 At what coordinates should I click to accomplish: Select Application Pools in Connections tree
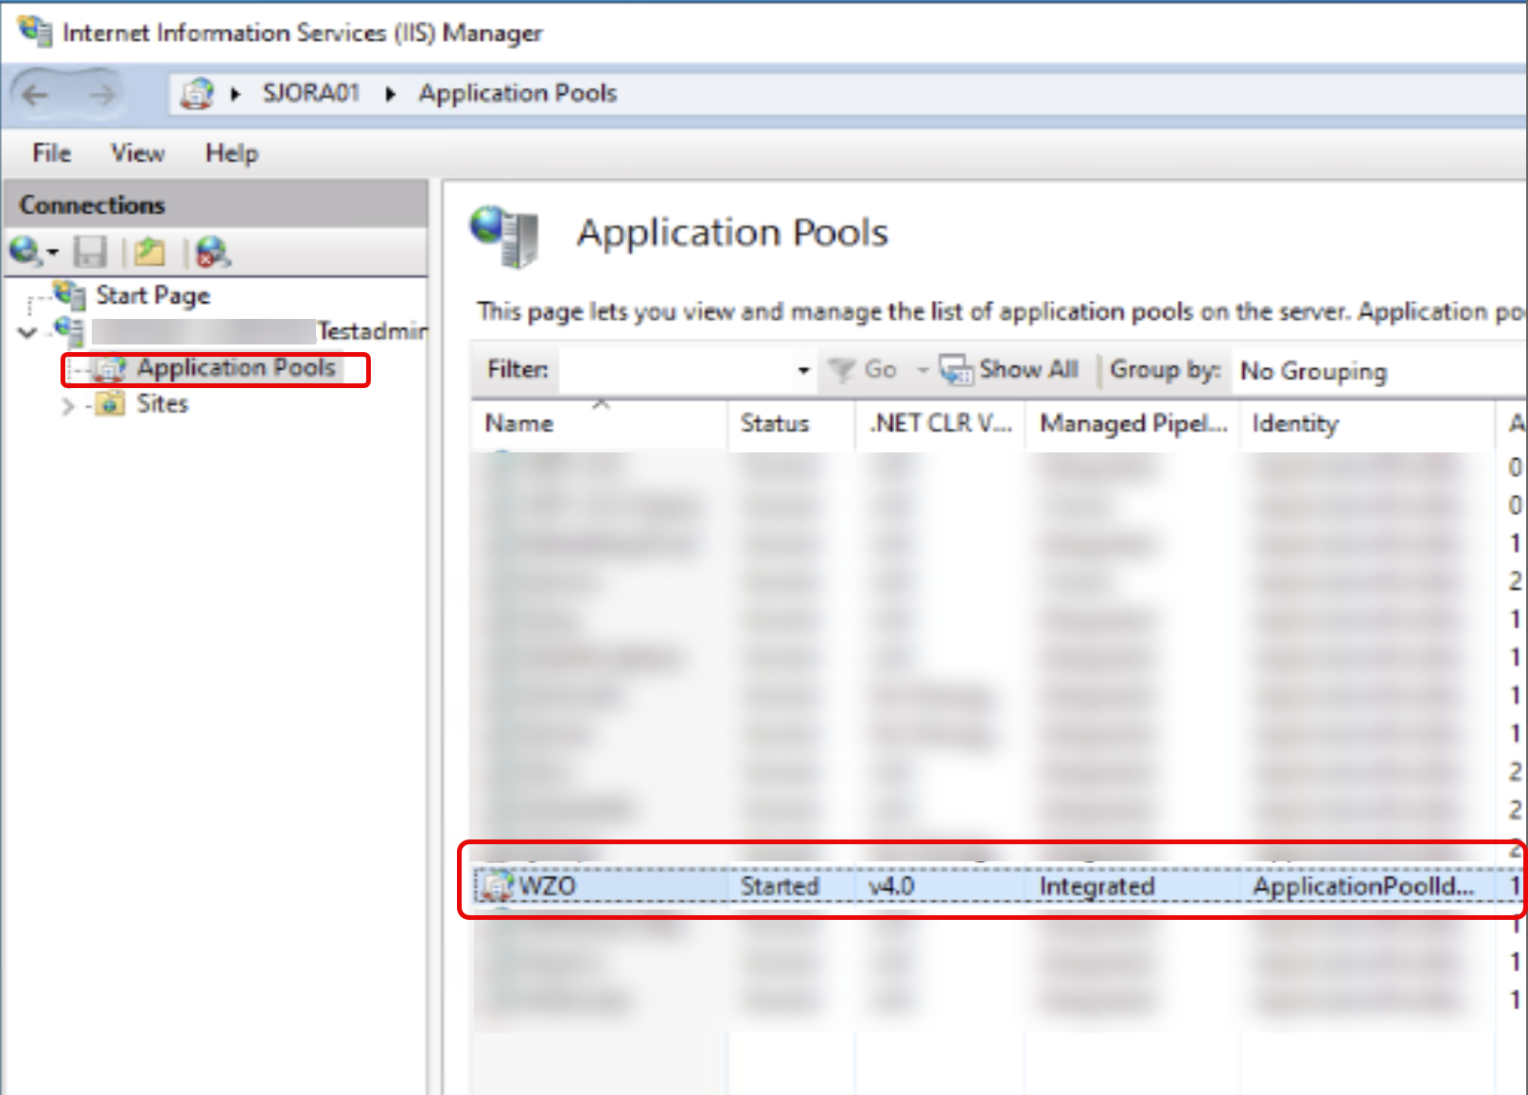pos(235,368)
